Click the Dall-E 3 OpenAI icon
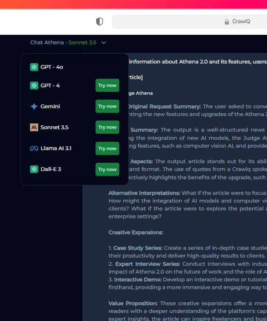 coord(34,169)
